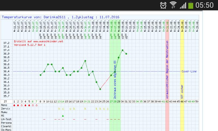Tap the red expected menstruation column
Image resolution: width=218 pixels, height=131 pixels.
(x=167, y=68)
